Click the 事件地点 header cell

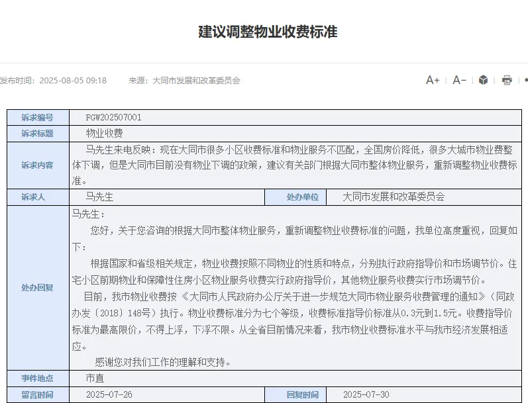(38, 379)
